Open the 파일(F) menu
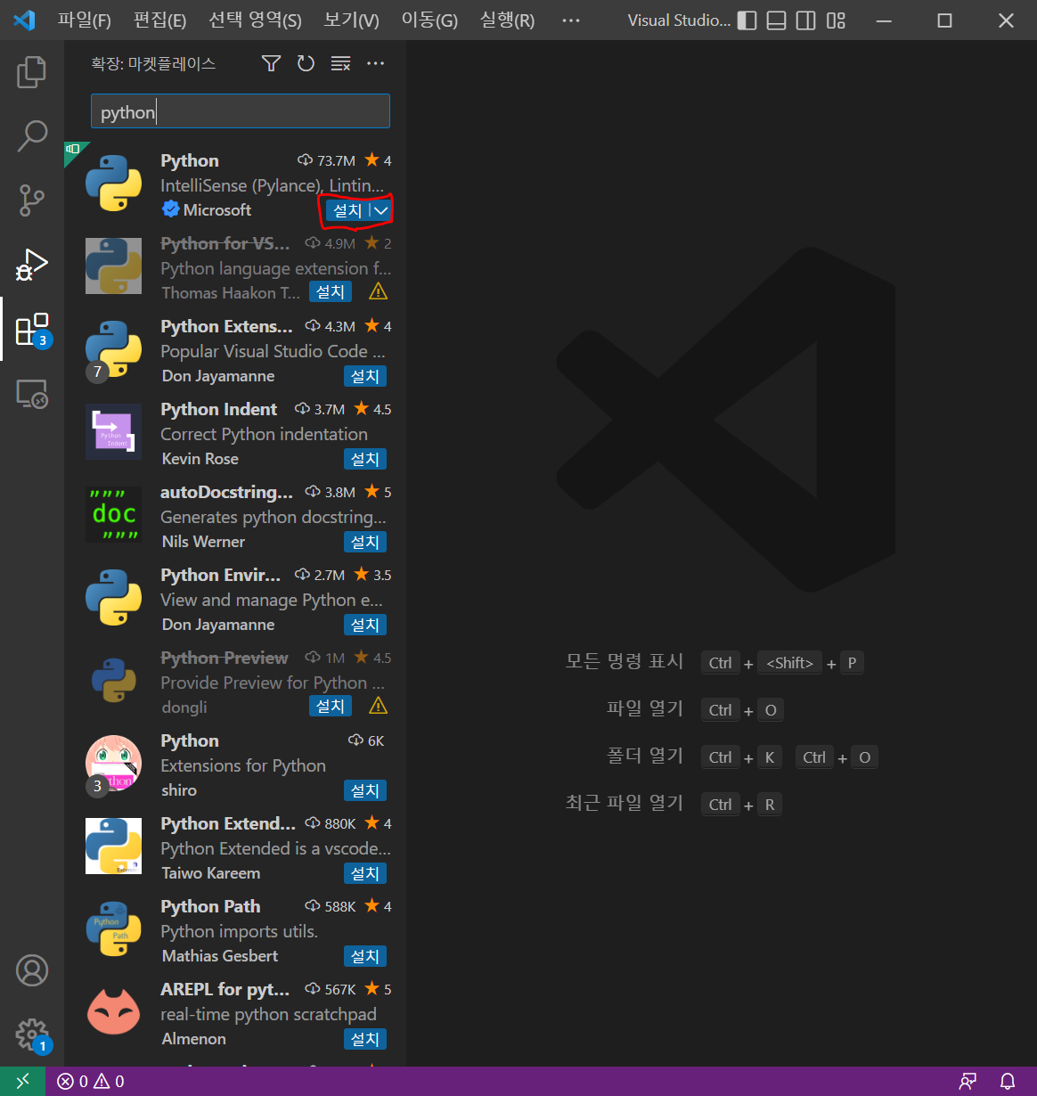 (85, 20)
